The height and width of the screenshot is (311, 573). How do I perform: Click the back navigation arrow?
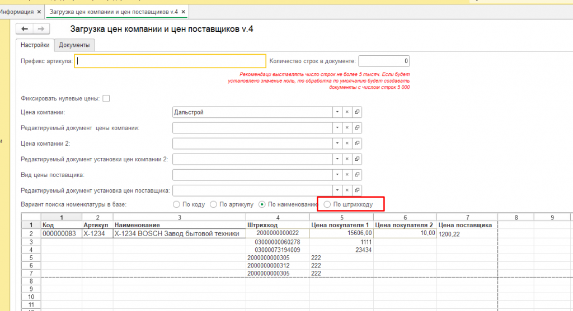25,30
